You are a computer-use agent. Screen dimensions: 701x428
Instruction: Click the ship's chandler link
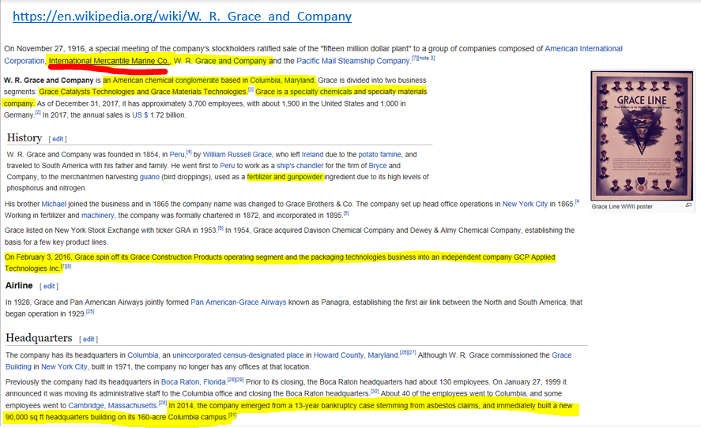coord(300,165)
